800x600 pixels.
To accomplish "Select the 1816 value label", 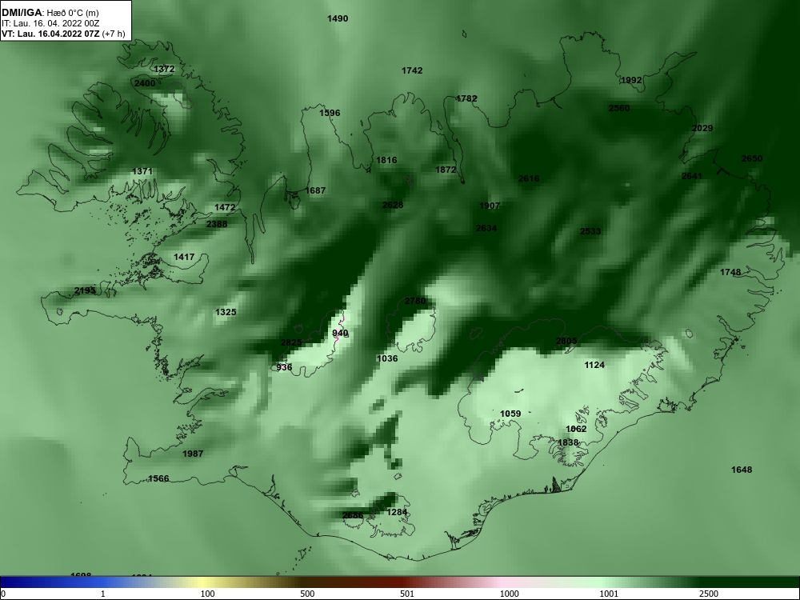I will 386,160.
